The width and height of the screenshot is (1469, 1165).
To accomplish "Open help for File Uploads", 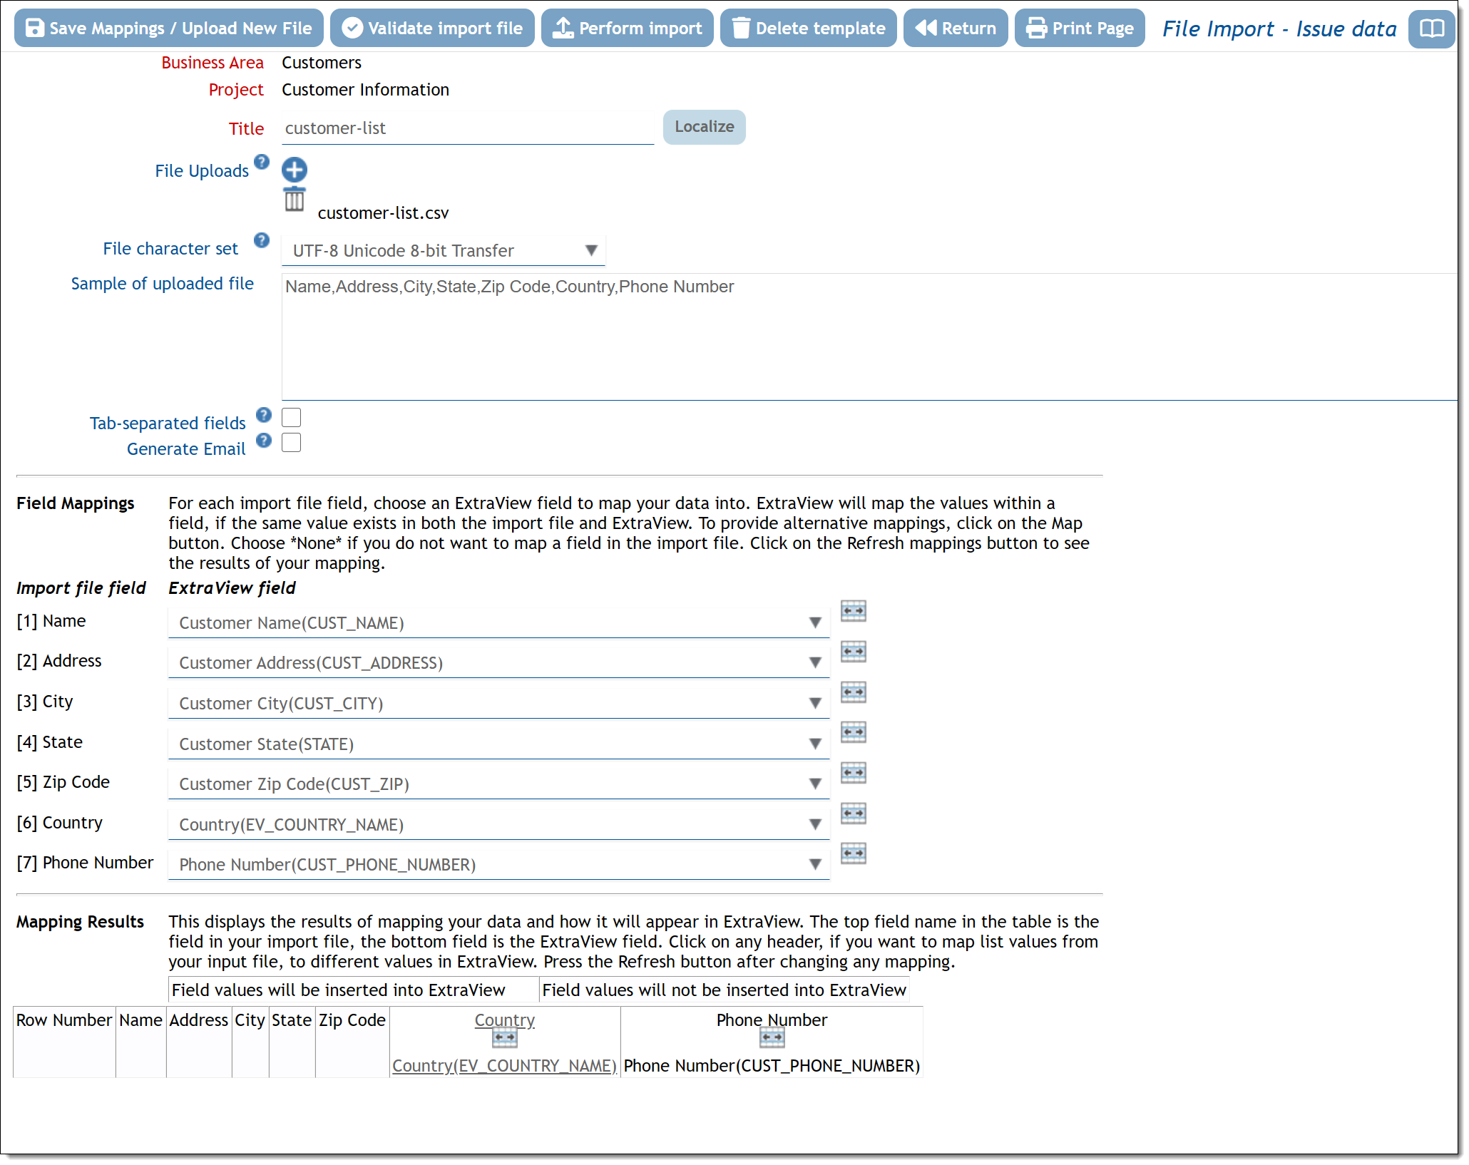I will pos(262,162).
